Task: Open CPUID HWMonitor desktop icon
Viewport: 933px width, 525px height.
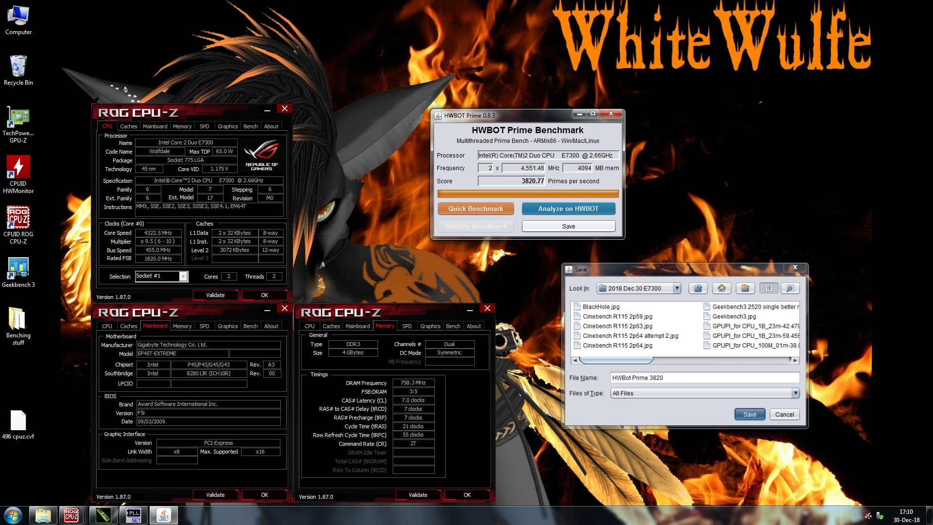Action: pyautogui.click(x=18, y=175)
